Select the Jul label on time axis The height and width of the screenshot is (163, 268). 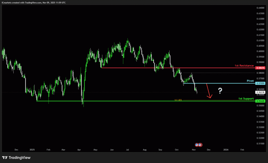127,150
